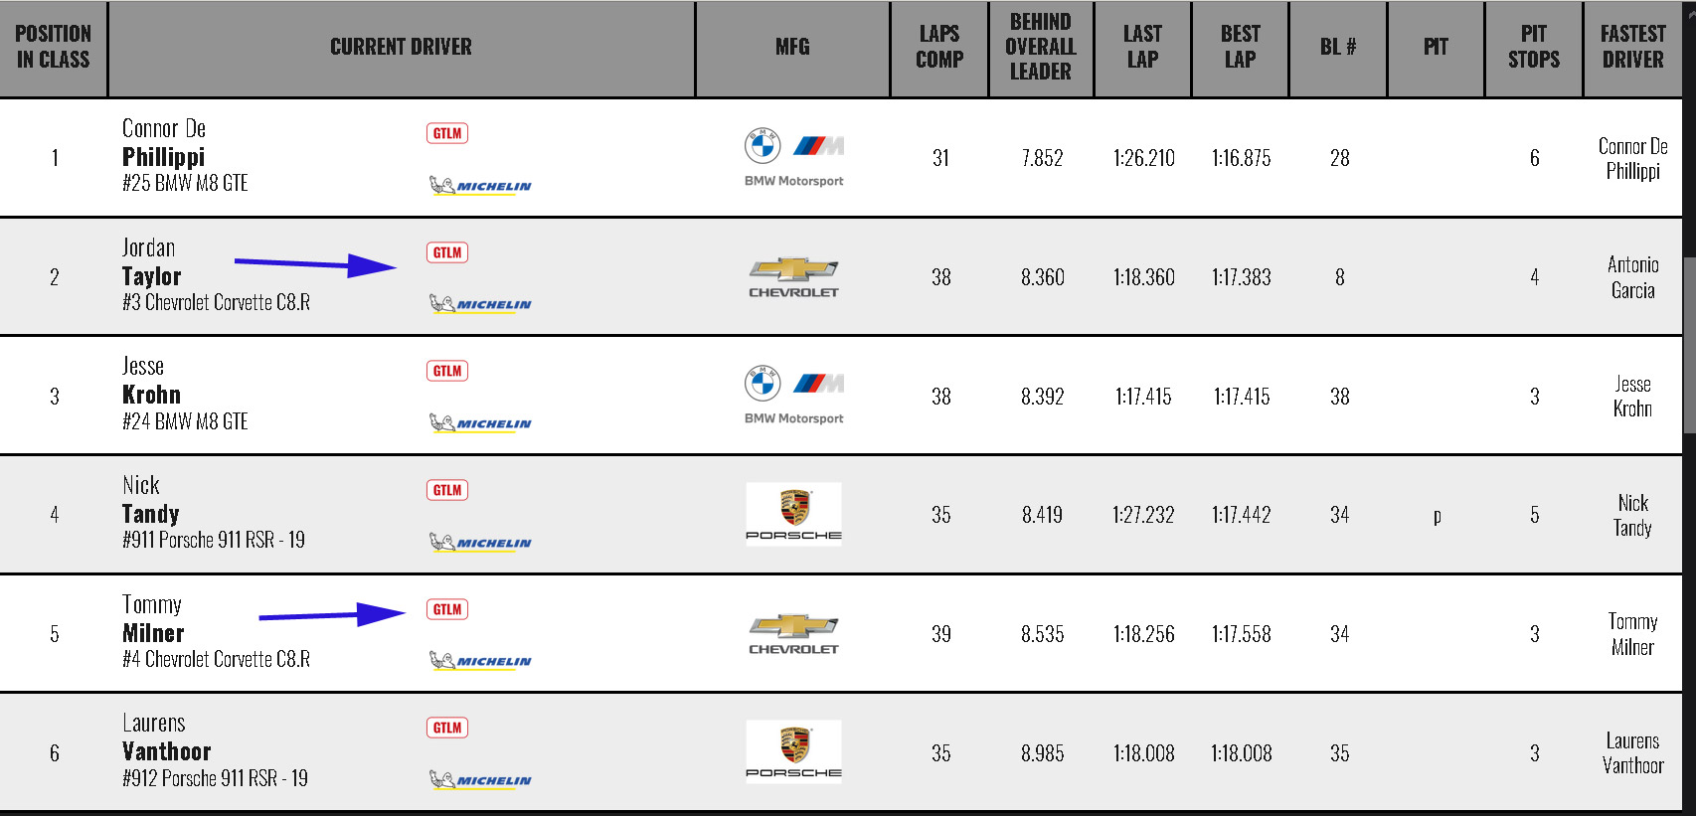Viewport: 1696px width, 816px height.
Task: Click the Chevrolet logo in Jordan Taylor's row
Action: (x=793, y=277)
